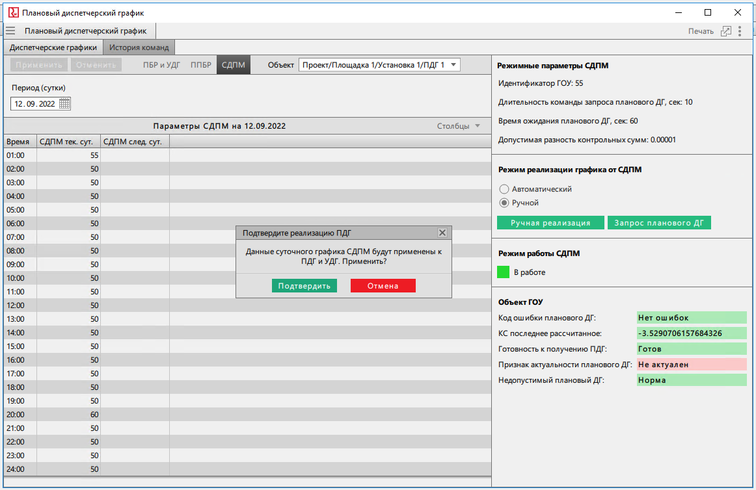The image size is (756, 490).
Task: Click the Запрос планового ДГ button
Action: pyautogui.click(x=659, y=222)
